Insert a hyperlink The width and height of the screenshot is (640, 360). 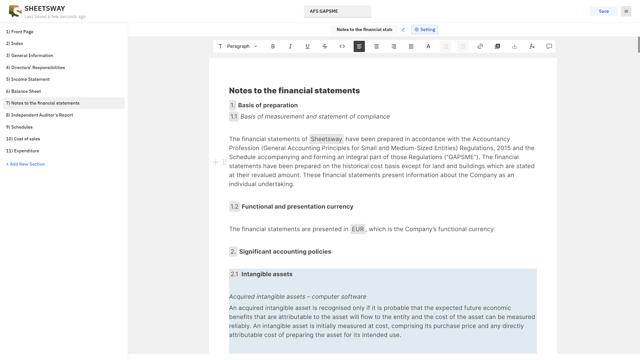click(x=480, y=46)
